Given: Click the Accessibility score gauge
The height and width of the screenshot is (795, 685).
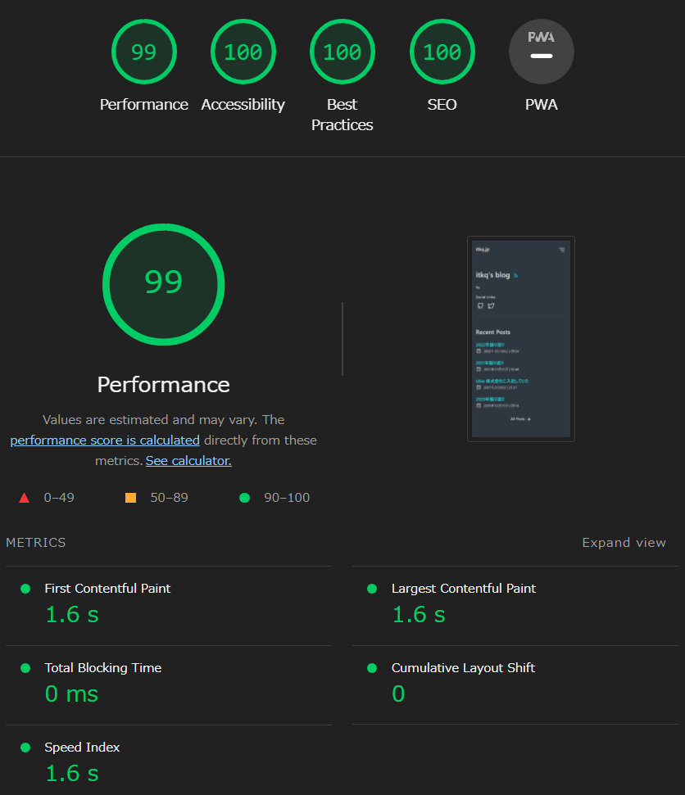Looking at the screenshot, I should point(243,52).
